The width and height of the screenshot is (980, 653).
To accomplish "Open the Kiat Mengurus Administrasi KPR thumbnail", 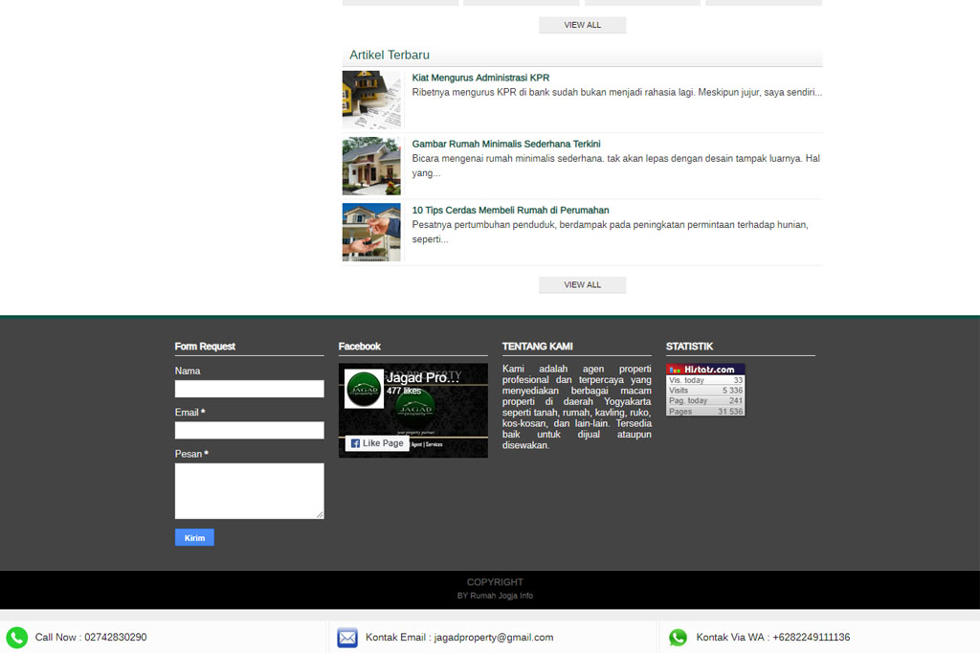I will tap(371, 100).
